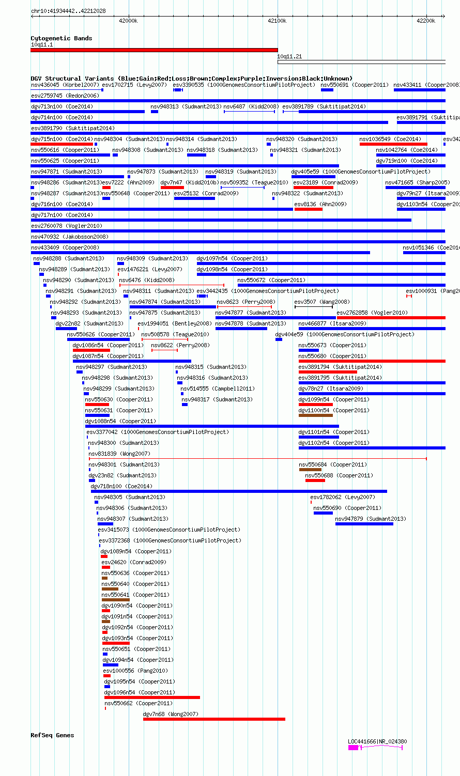
Task: Select the brown nsv550684 complex bar
Action: tap(310, 469)
